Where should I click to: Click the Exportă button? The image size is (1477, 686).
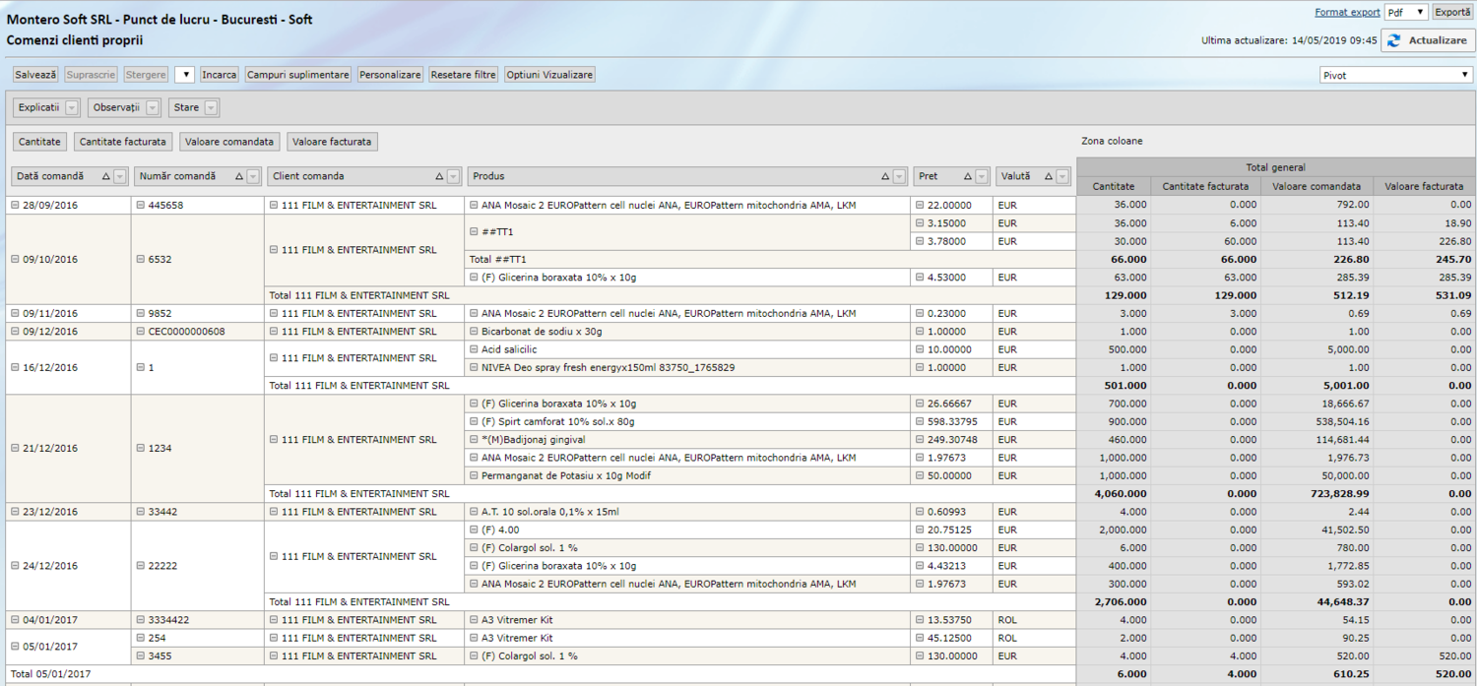[x=1452, y=13]
